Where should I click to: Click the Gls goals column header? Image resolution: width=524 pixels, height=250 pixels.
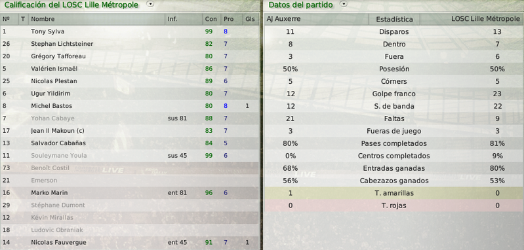pyautogui.click(x=251, y=19)
